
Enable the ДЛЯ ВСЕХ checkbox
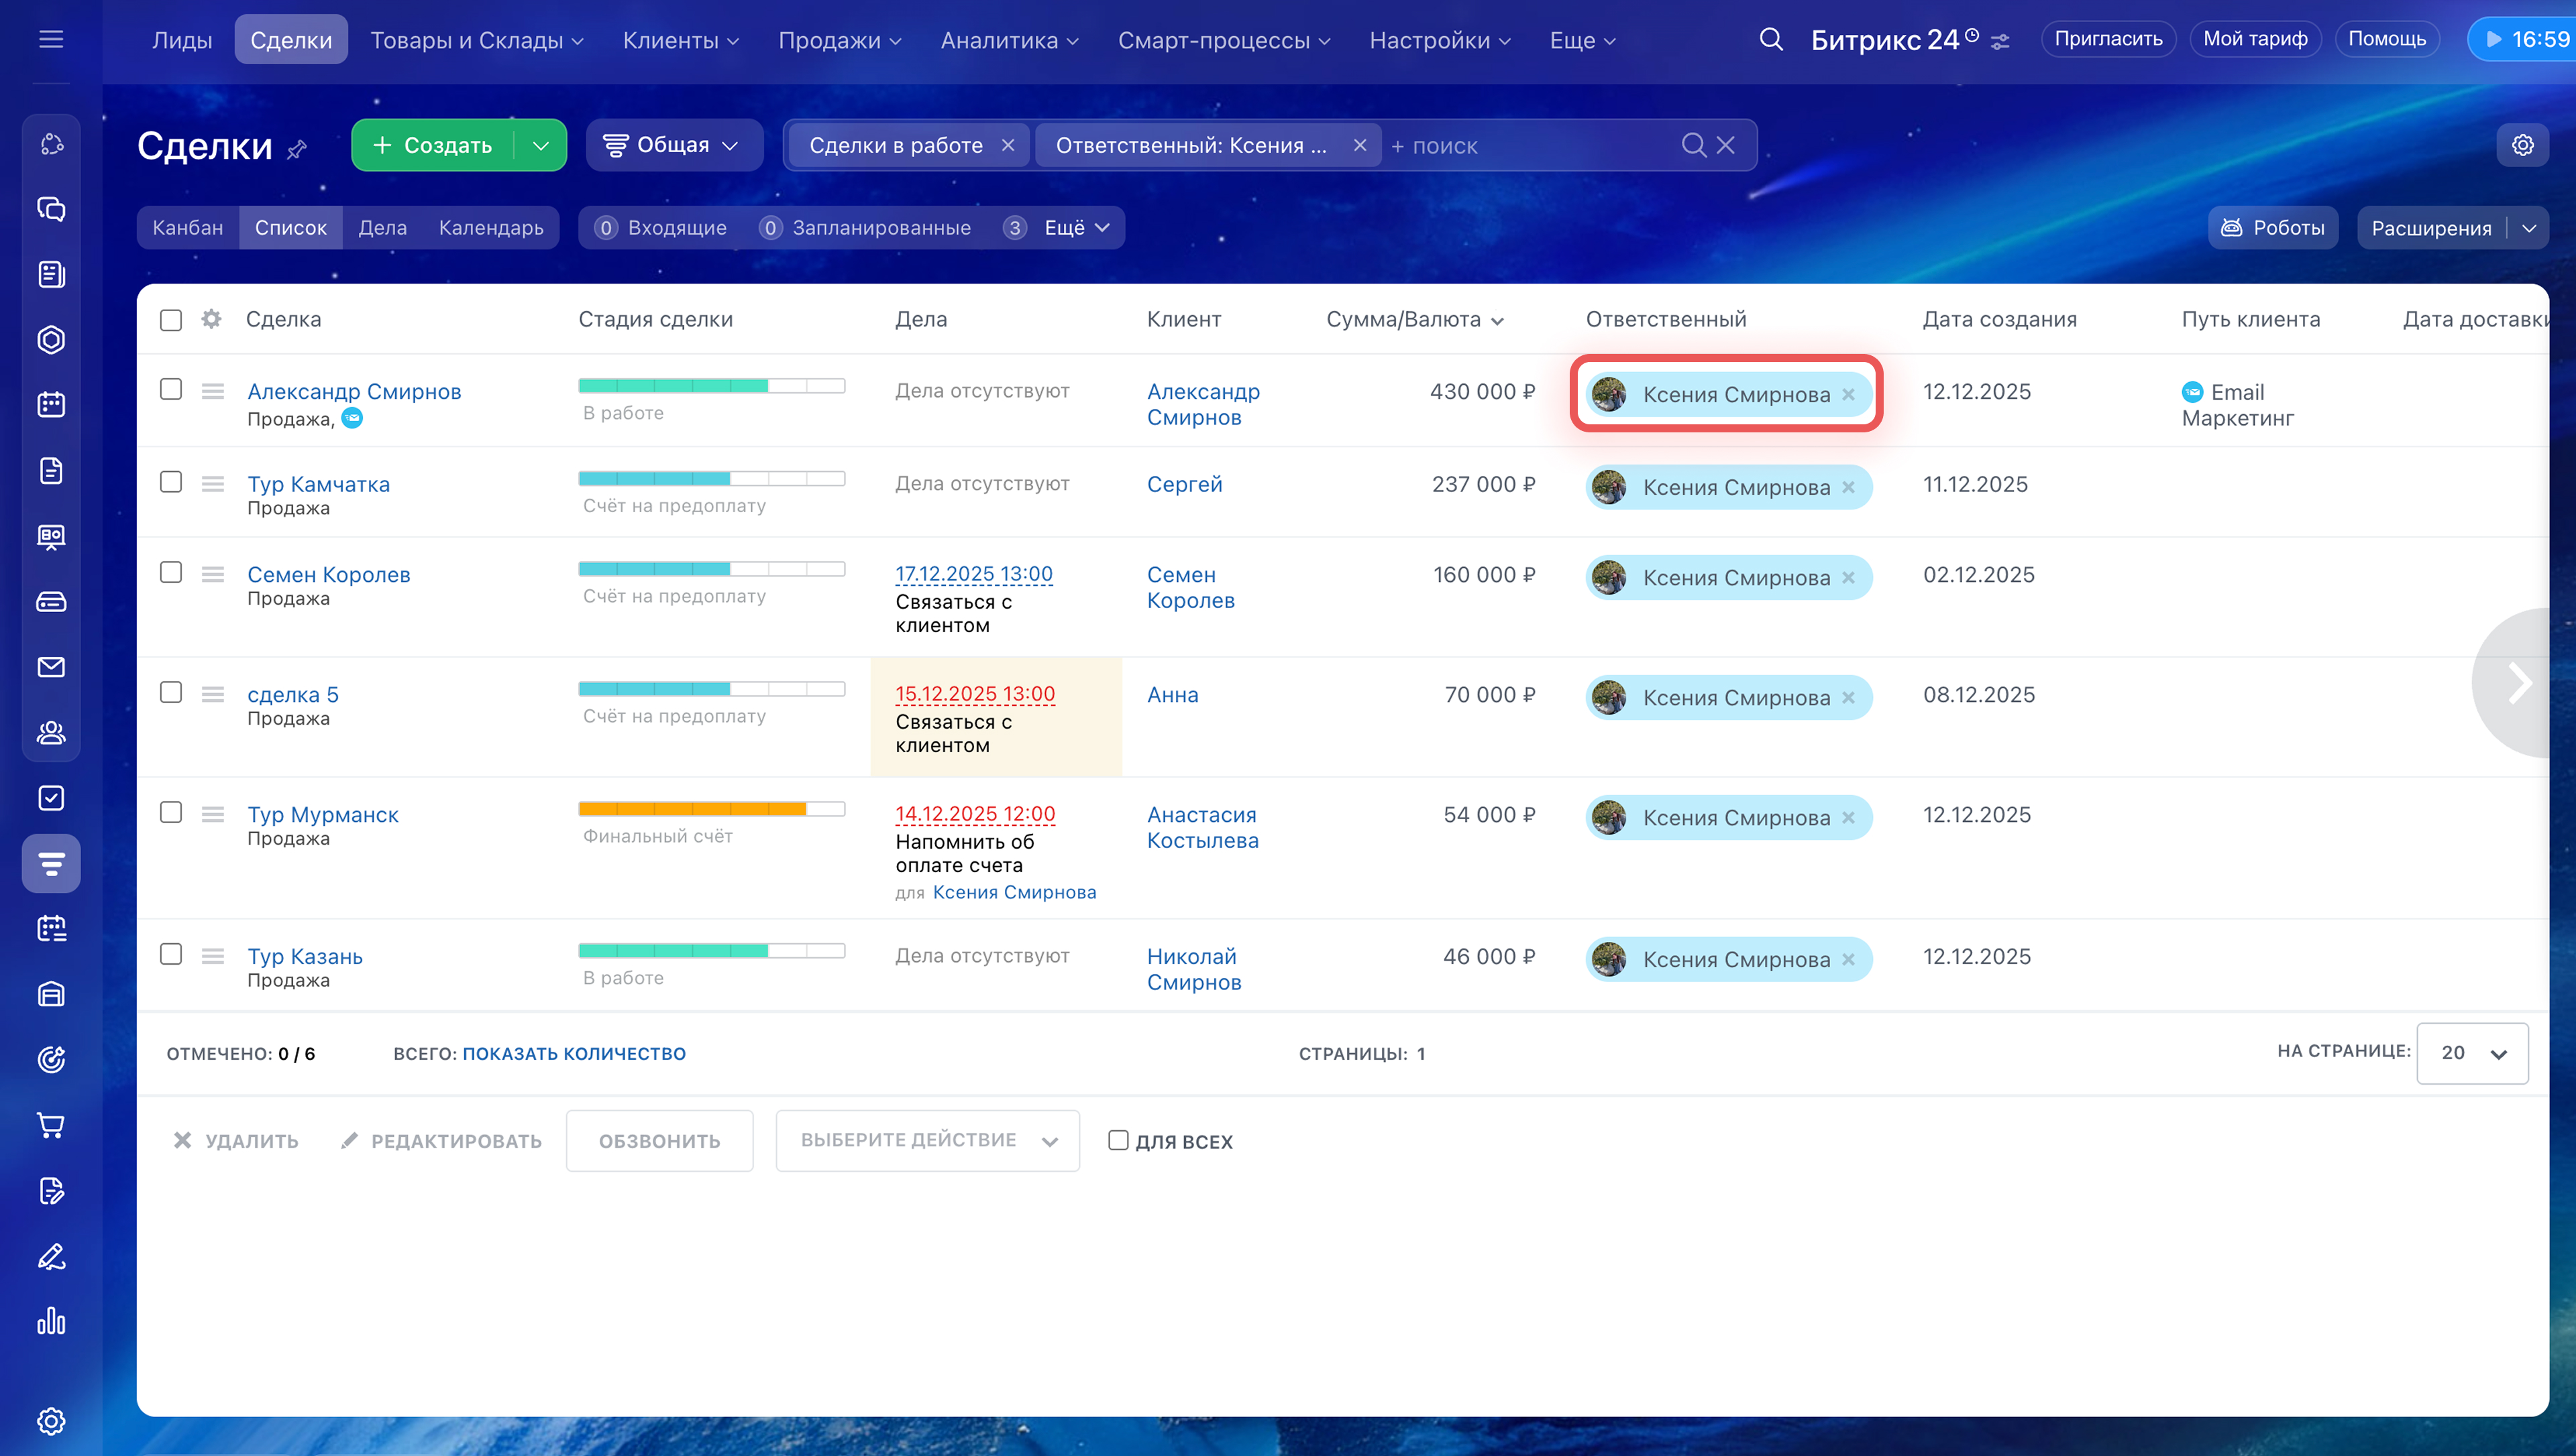pyautogui.click(x=1118, y=1140)
